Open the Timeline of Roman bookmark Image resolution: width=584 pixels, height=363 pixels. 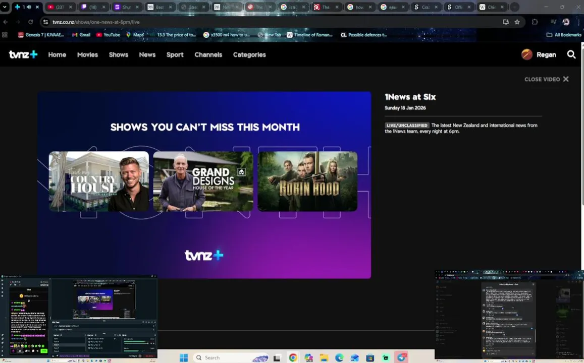click(310, 35)
